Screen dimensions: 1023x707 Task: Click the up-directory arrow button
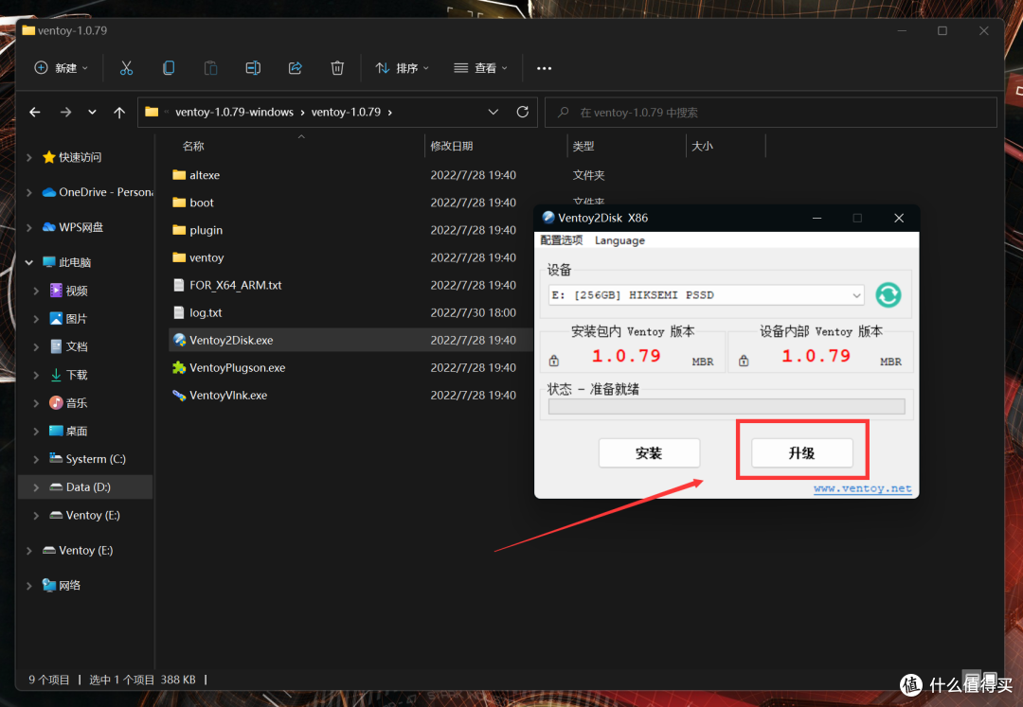[119, 112]
